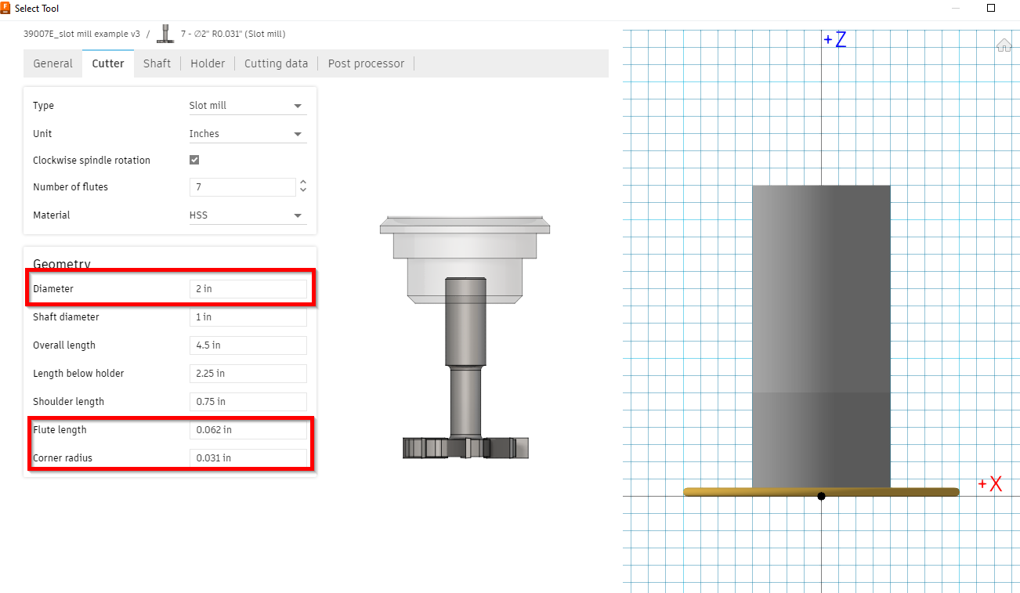Click the Select Tool app icon in title bar

click(x=7, y=8)
